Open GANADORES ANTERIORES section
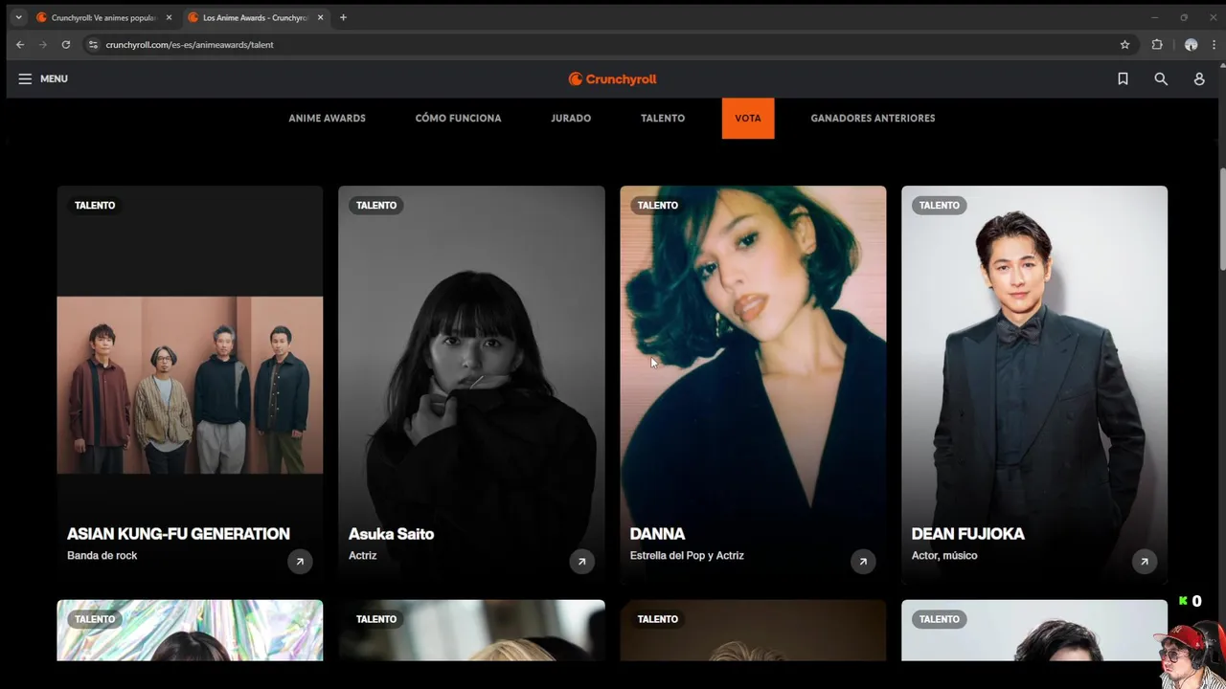Image resolution: width=1226 pixels, height=689 pixels. click(x=873, y=118)
